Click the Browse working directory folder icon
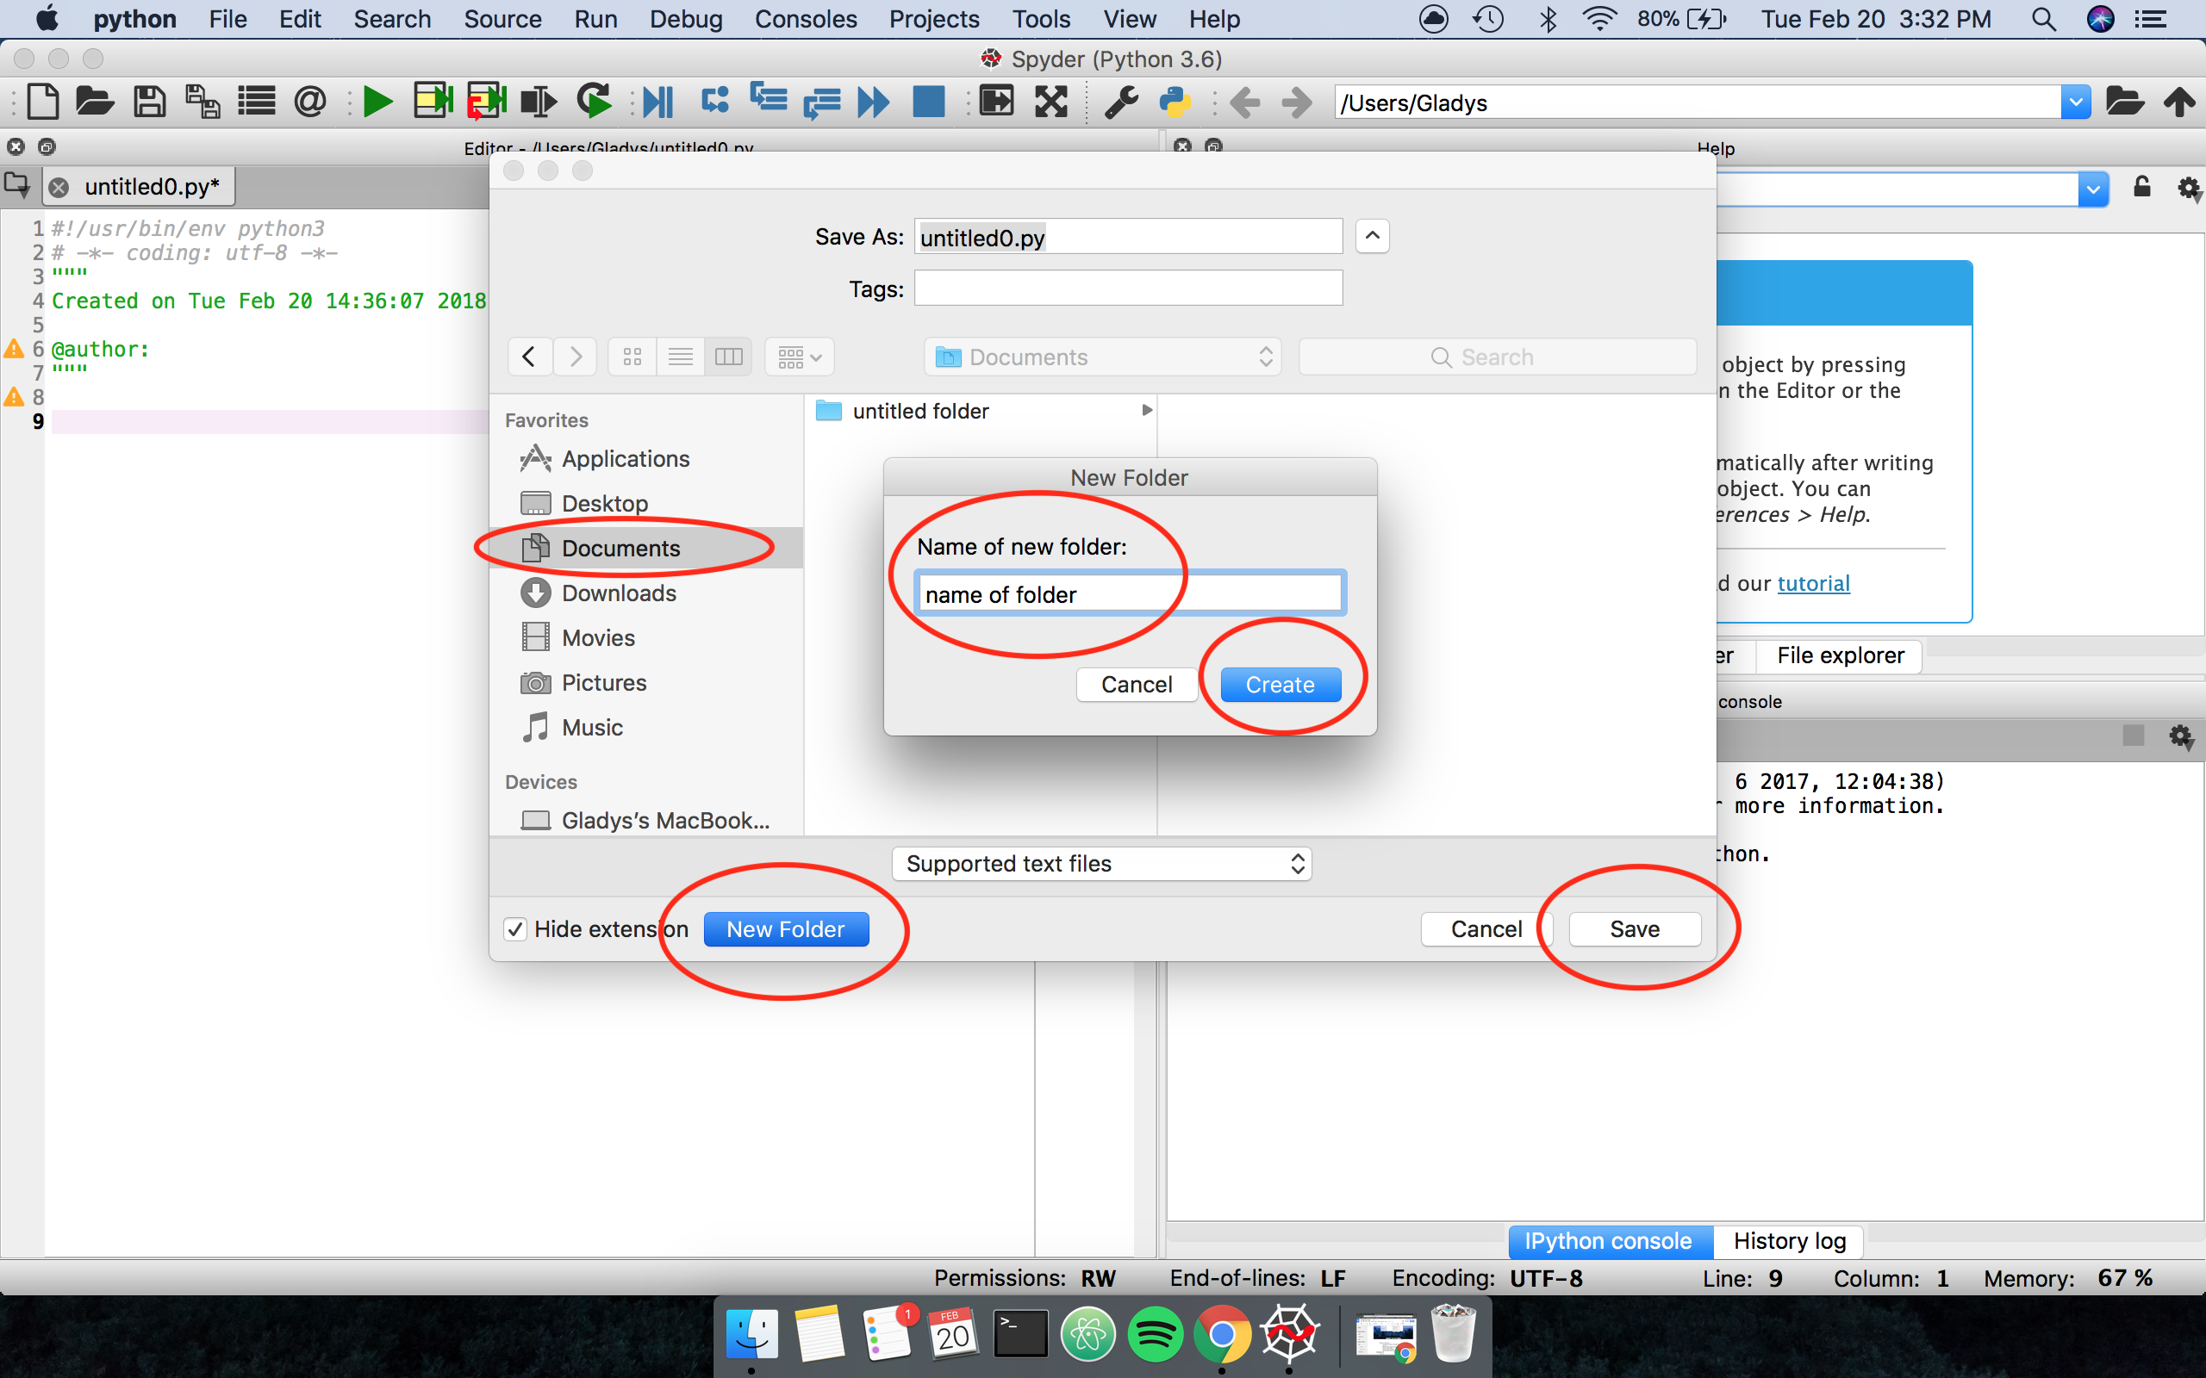This screenshot has width=2206, height=1378. click(2125, 101)
